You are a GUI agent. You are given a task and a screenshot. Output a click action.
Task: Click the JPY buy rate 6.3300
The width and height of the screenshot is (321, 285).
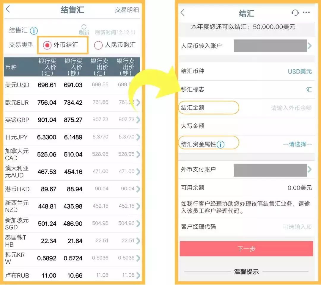click(47, 137)
